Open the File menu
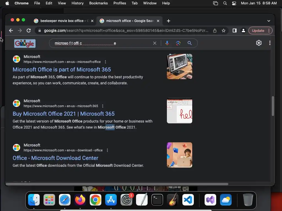282x211 pixels. pyautogui.click(x=37, y=3)
